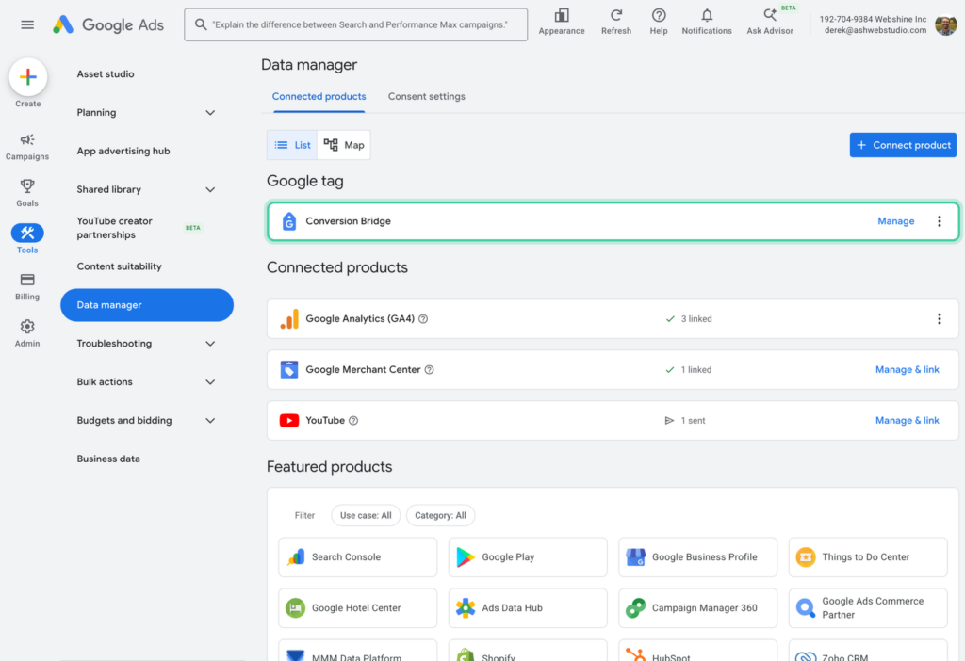The width and height of the screenshot is (965, 661).
Task: Click the user profile avatar
Action: click(946, 24)
